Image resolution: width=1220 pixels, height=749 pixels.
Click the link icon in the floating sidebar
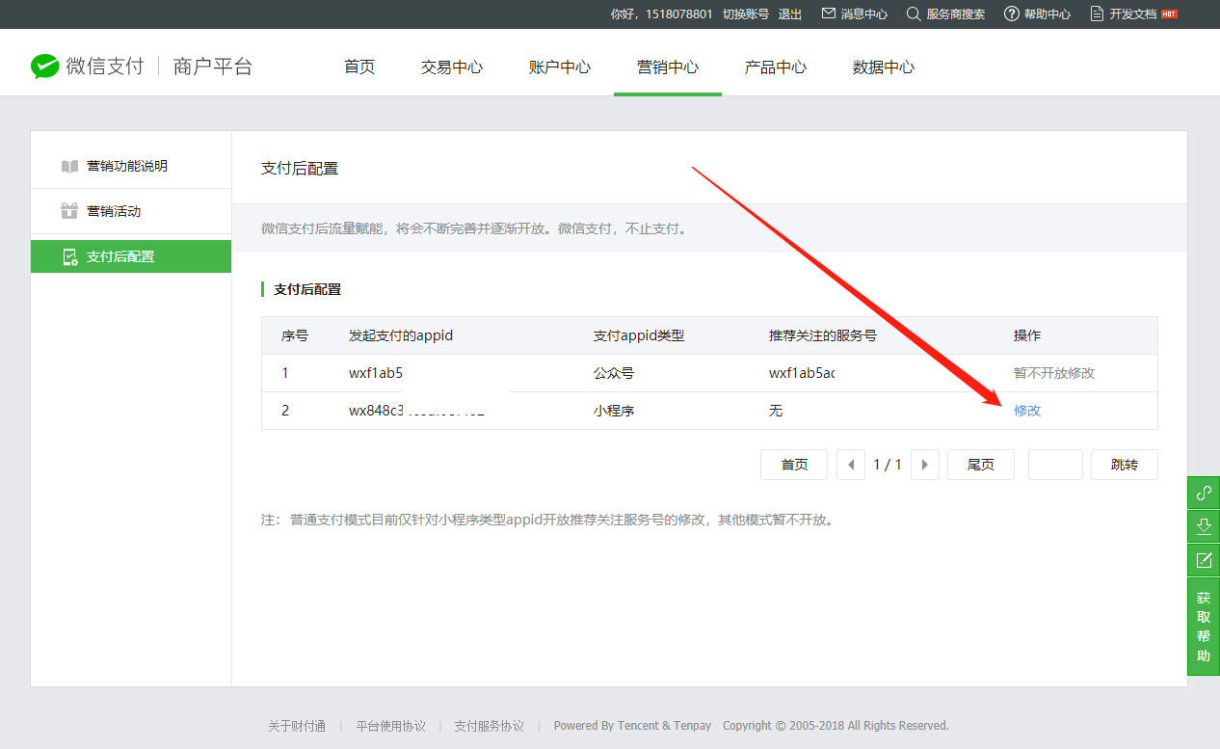pyautogui.click(x=1203, y=493)
